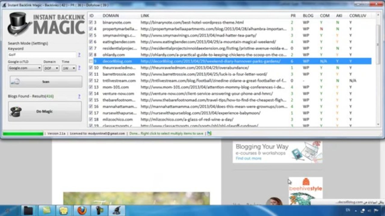Click the Scan button
Image resolution: width=385 pixels, height=216 pixels.
(46, 82)
